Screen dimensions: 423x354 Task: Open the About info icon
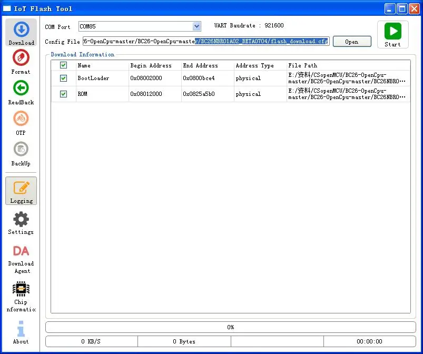pos(21,332)
